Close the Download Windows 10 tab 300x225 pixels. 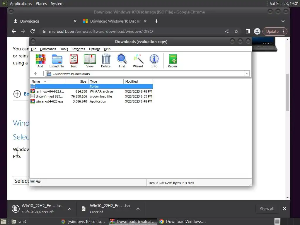(145, 21)
